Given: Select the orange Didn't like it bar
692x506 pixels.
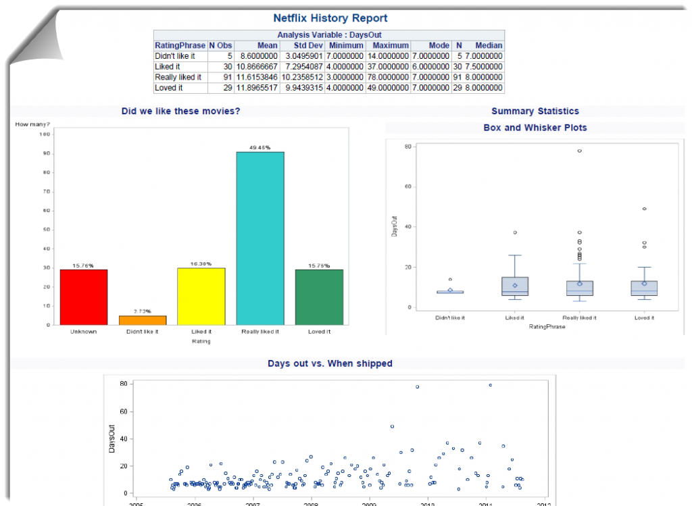Looking at the screenshot, I should (x=142, y=320).
